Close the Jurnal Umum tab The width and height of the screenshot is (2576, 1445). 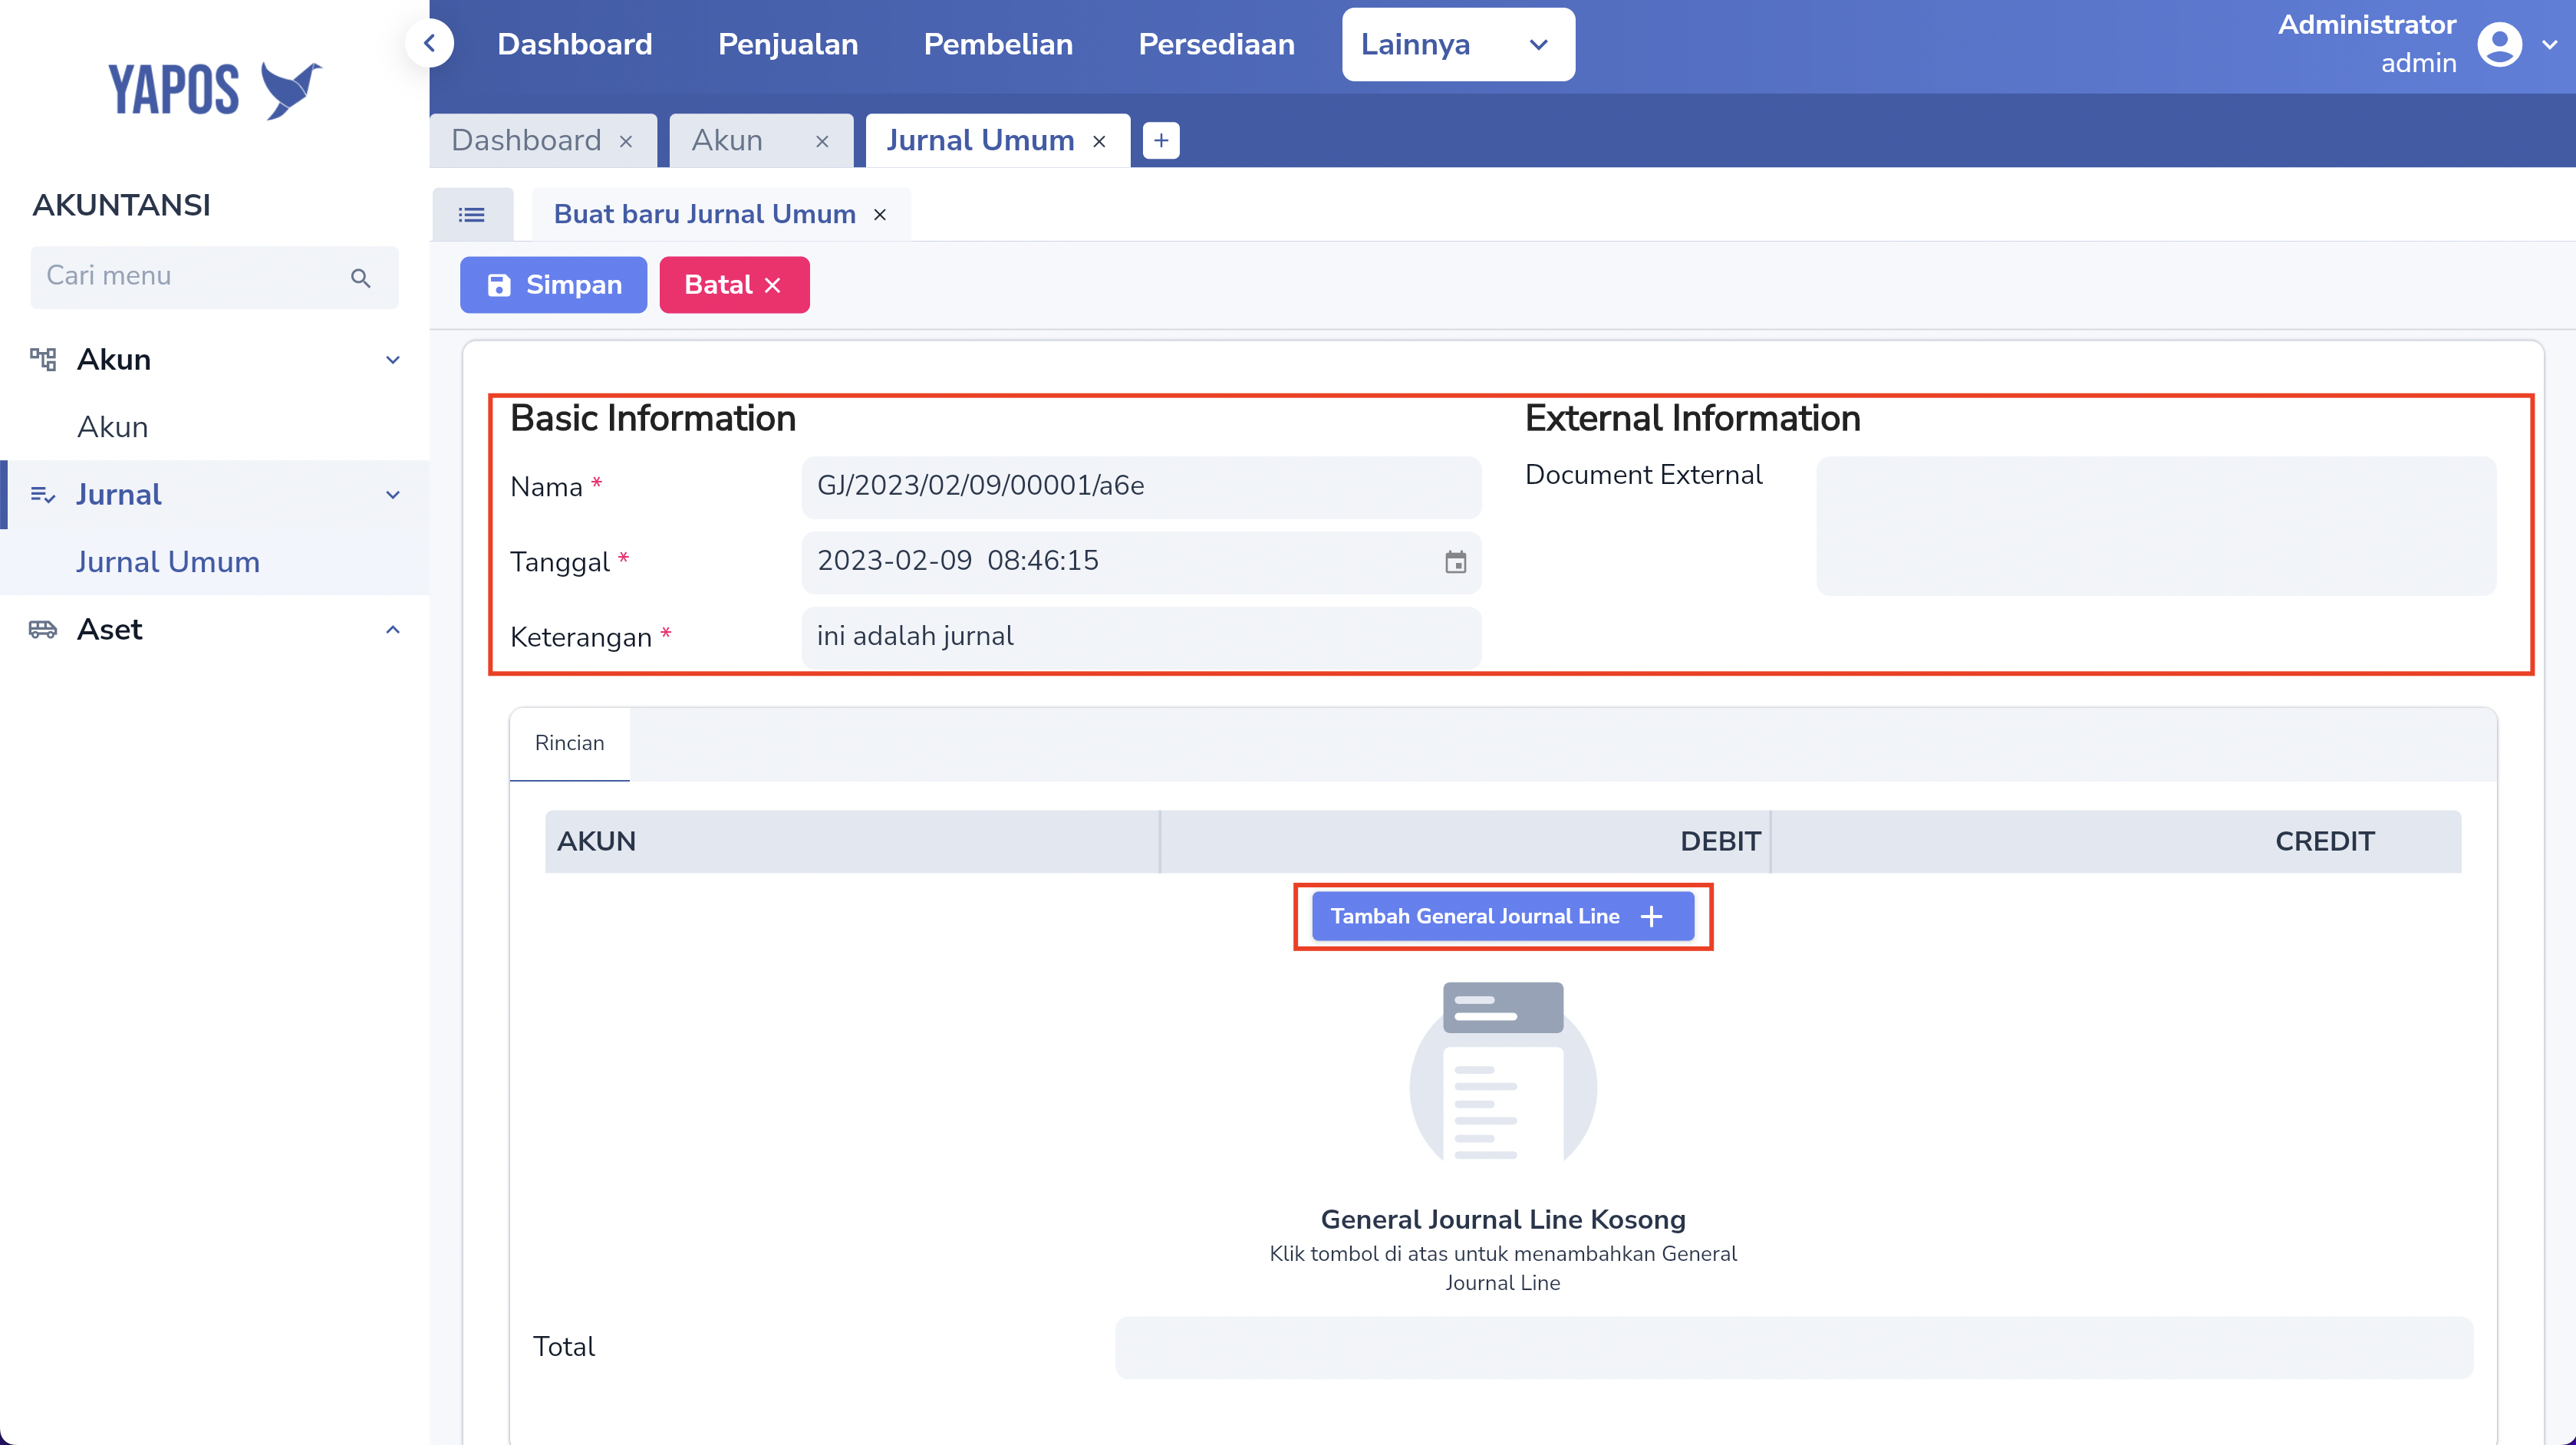[x=1099, y=142]
